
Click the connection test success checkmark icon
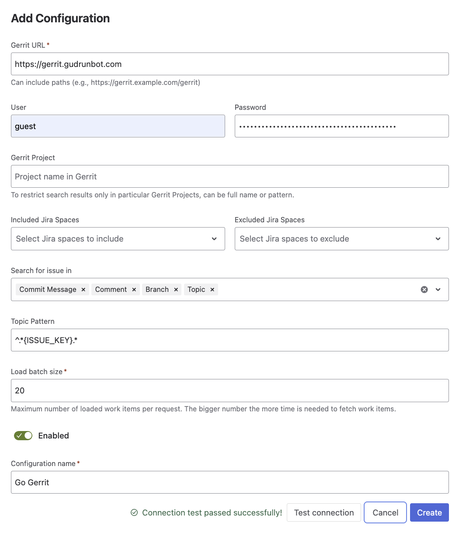coord(134,513)
